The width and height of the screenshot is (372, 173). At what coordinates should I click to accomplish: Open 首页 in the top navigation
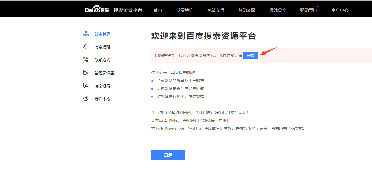click(x=158, y=10)
